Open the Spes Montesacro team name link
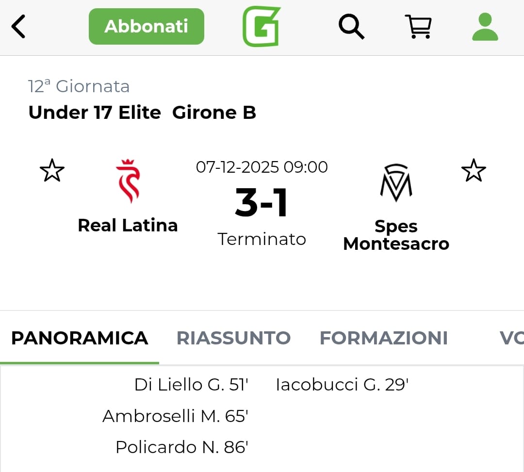Viewport: 524px width, 472px height. (396, 235)
